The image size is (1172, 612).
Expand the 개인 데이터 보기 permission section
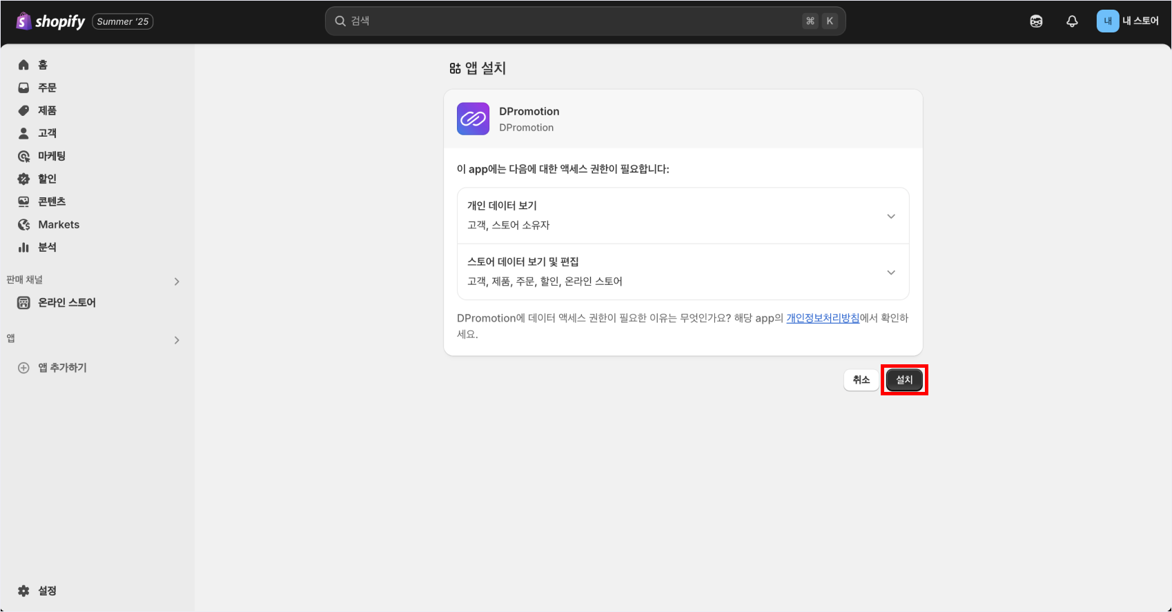point(890,216)
